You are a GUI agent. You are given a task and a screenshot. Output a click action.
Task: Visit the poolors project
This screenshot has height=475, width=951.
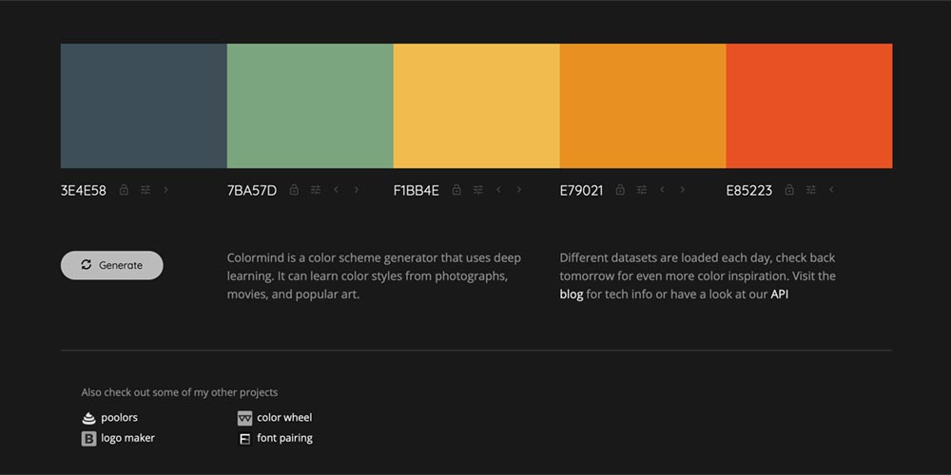119,417
